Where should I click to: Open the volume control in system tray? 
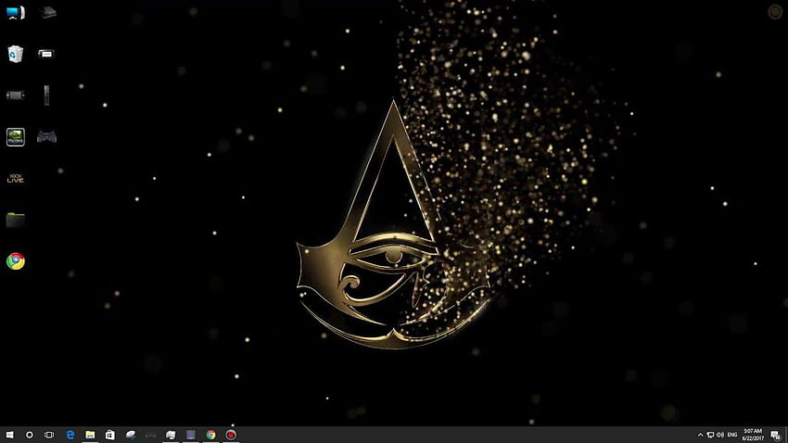click(x=720, y=435)
